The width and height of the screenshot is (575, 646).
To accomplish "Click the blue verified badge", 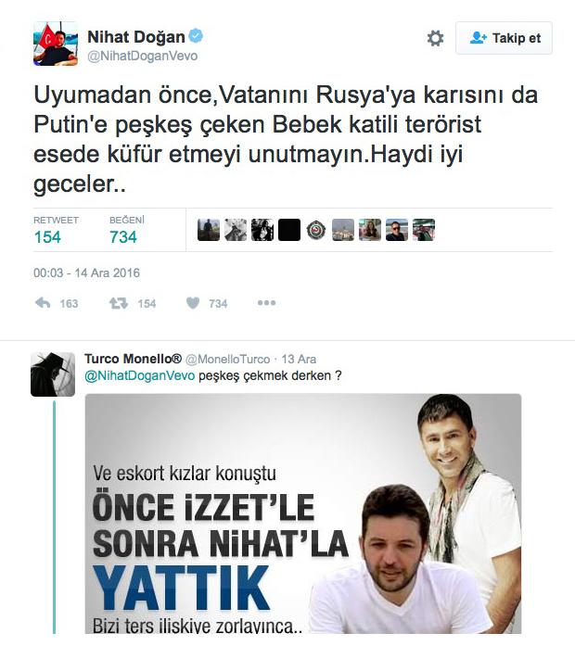I will pyautogui.click(x=196, y=36).
